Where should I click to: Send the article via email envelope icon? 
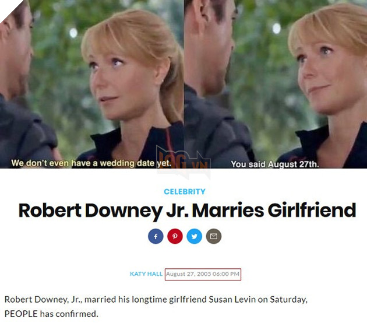214,236
